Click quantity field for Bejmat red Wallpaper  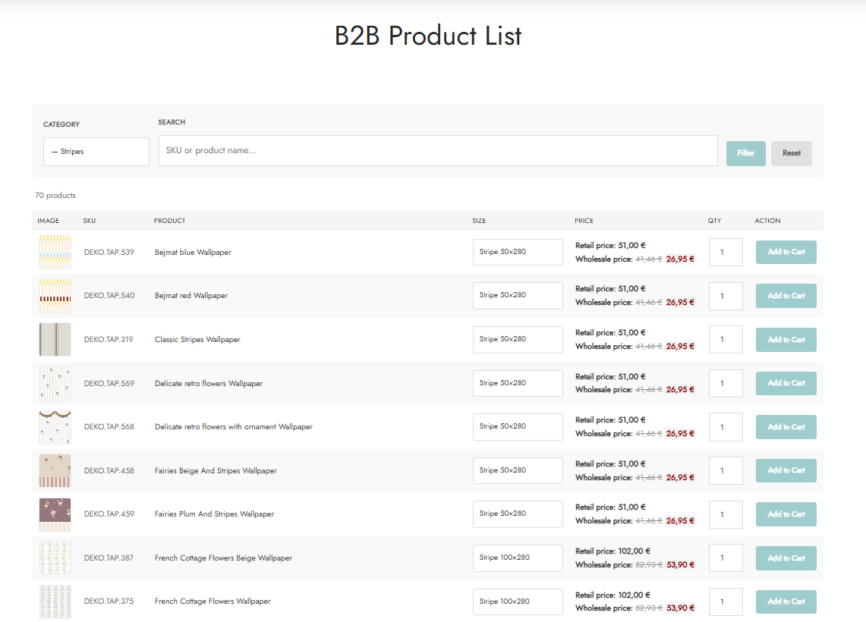point(726,296)
